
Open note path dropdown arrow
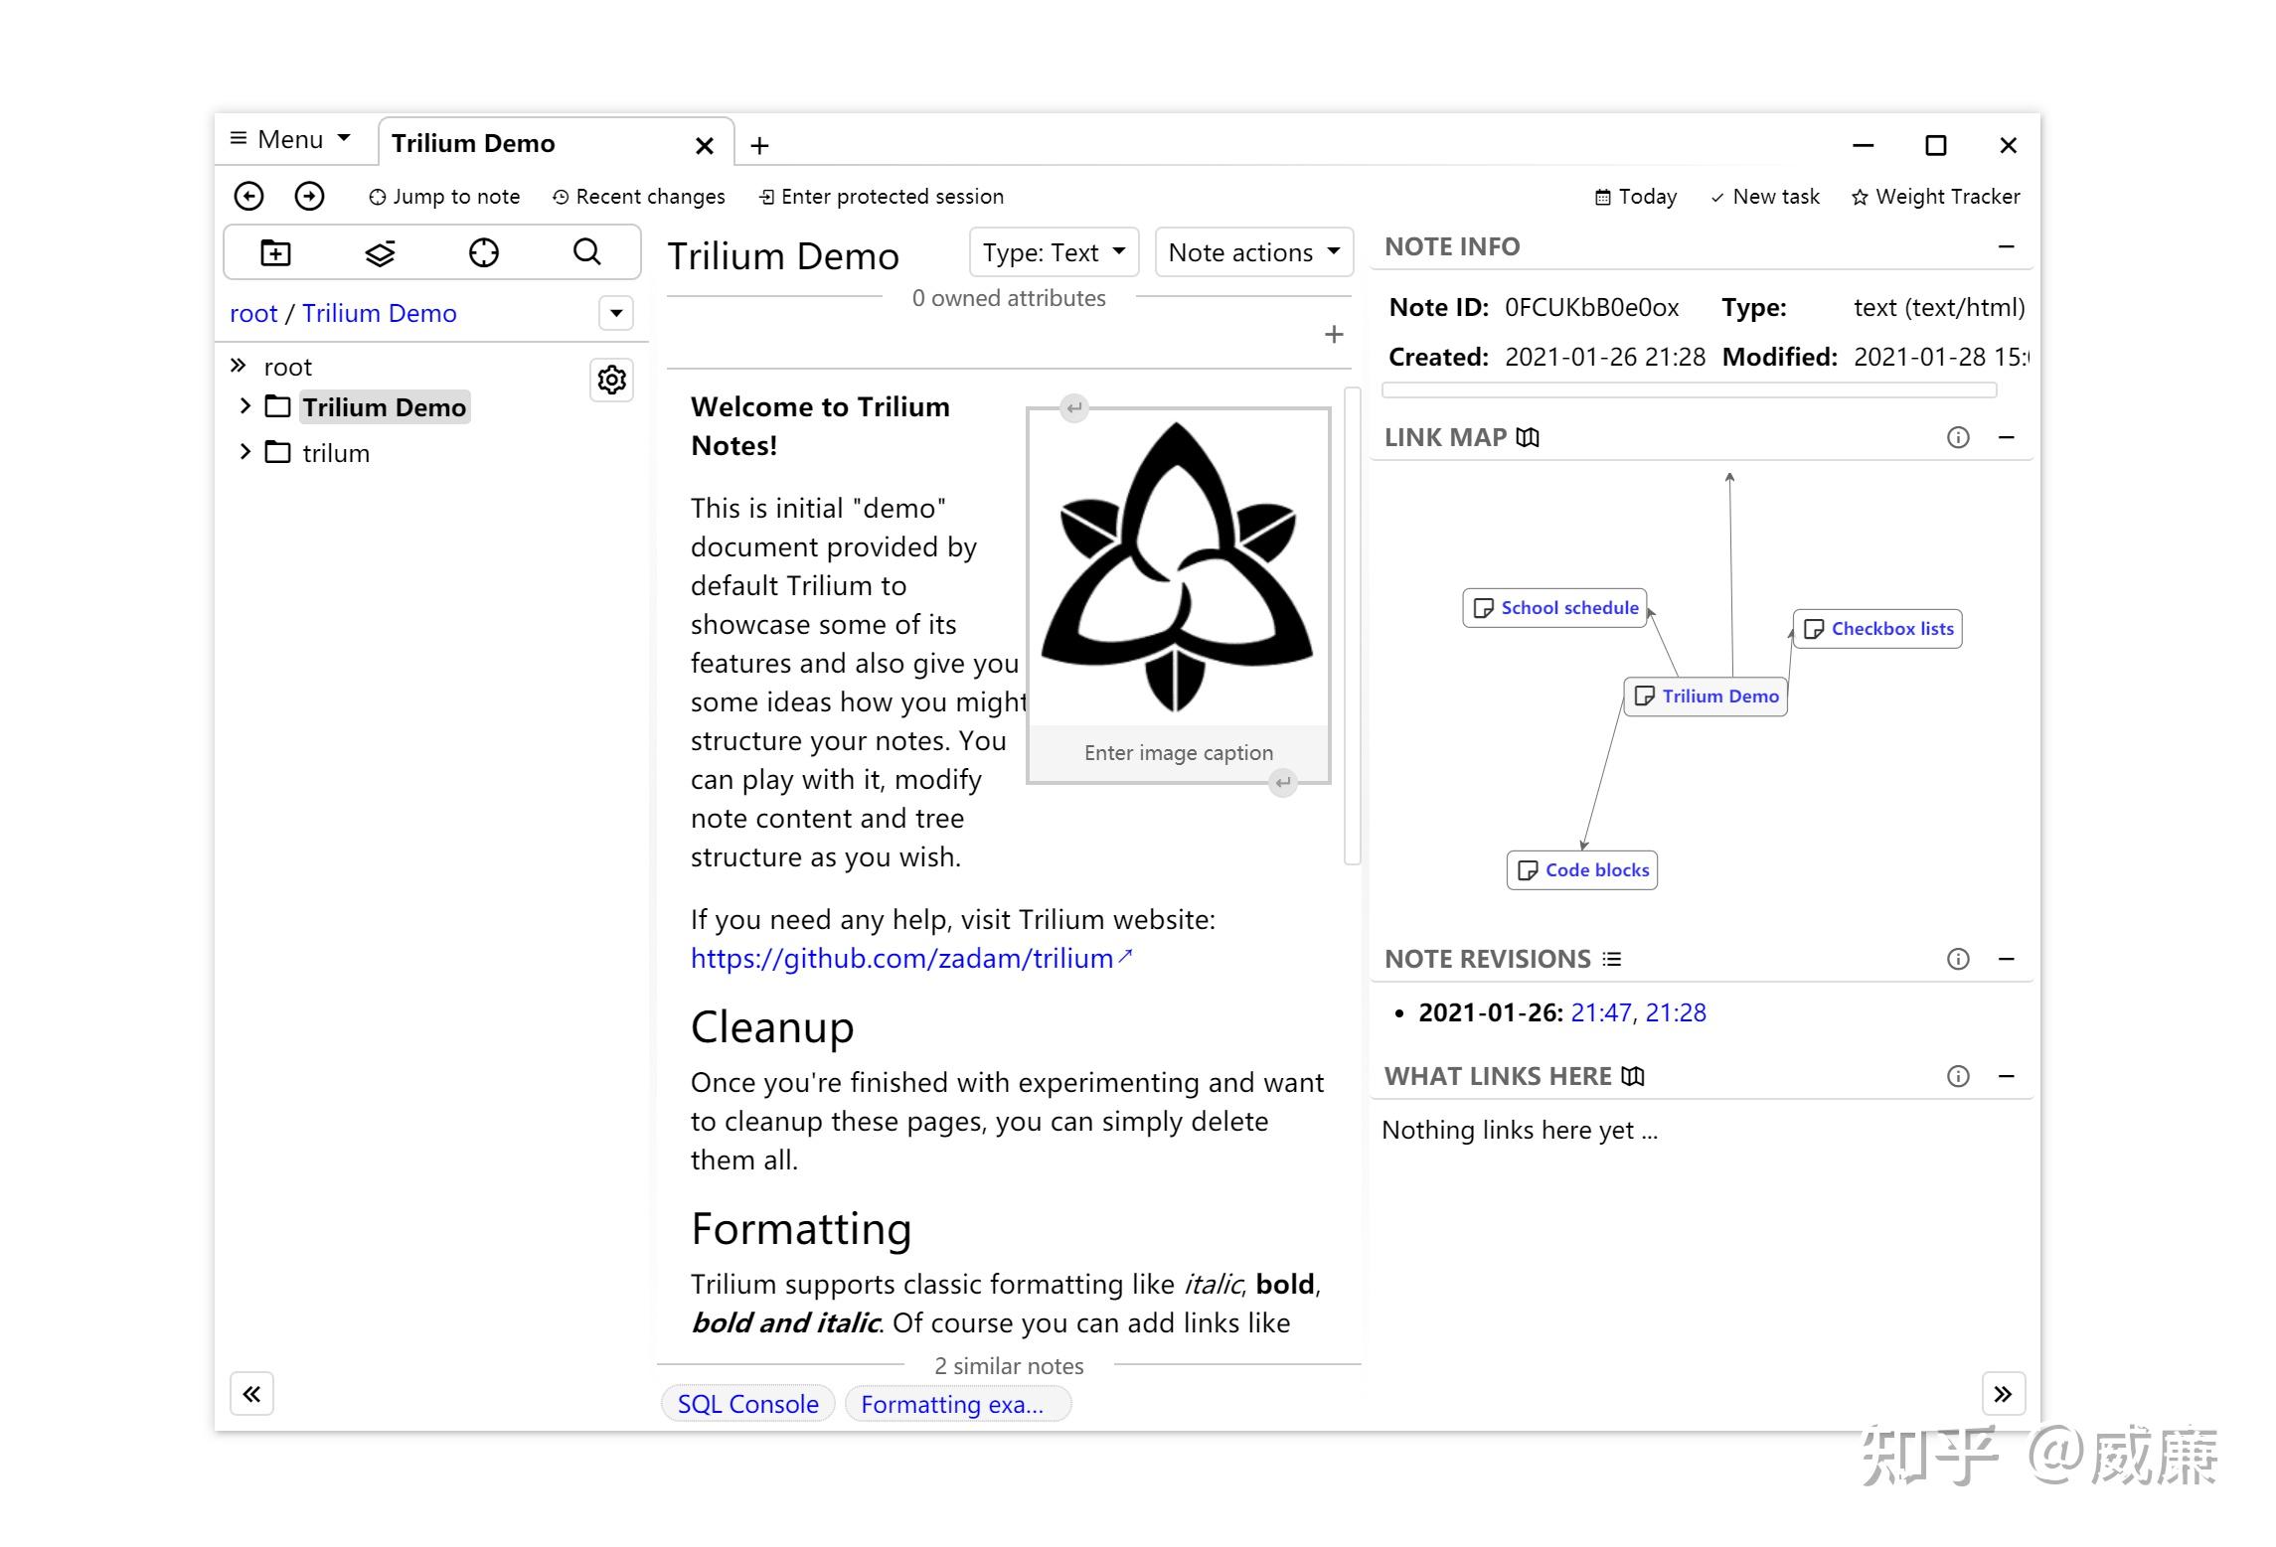[616, 313]
